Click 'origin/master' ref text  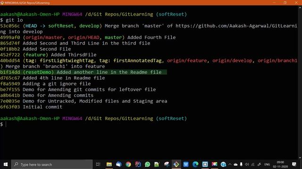tap(44, 38)
